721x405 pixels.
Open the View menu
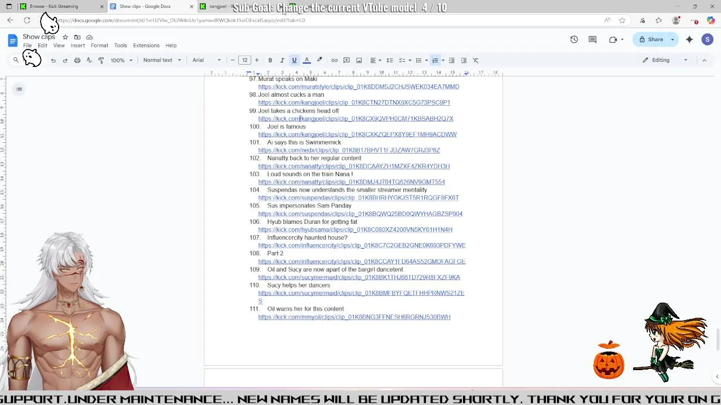(59, 46)
